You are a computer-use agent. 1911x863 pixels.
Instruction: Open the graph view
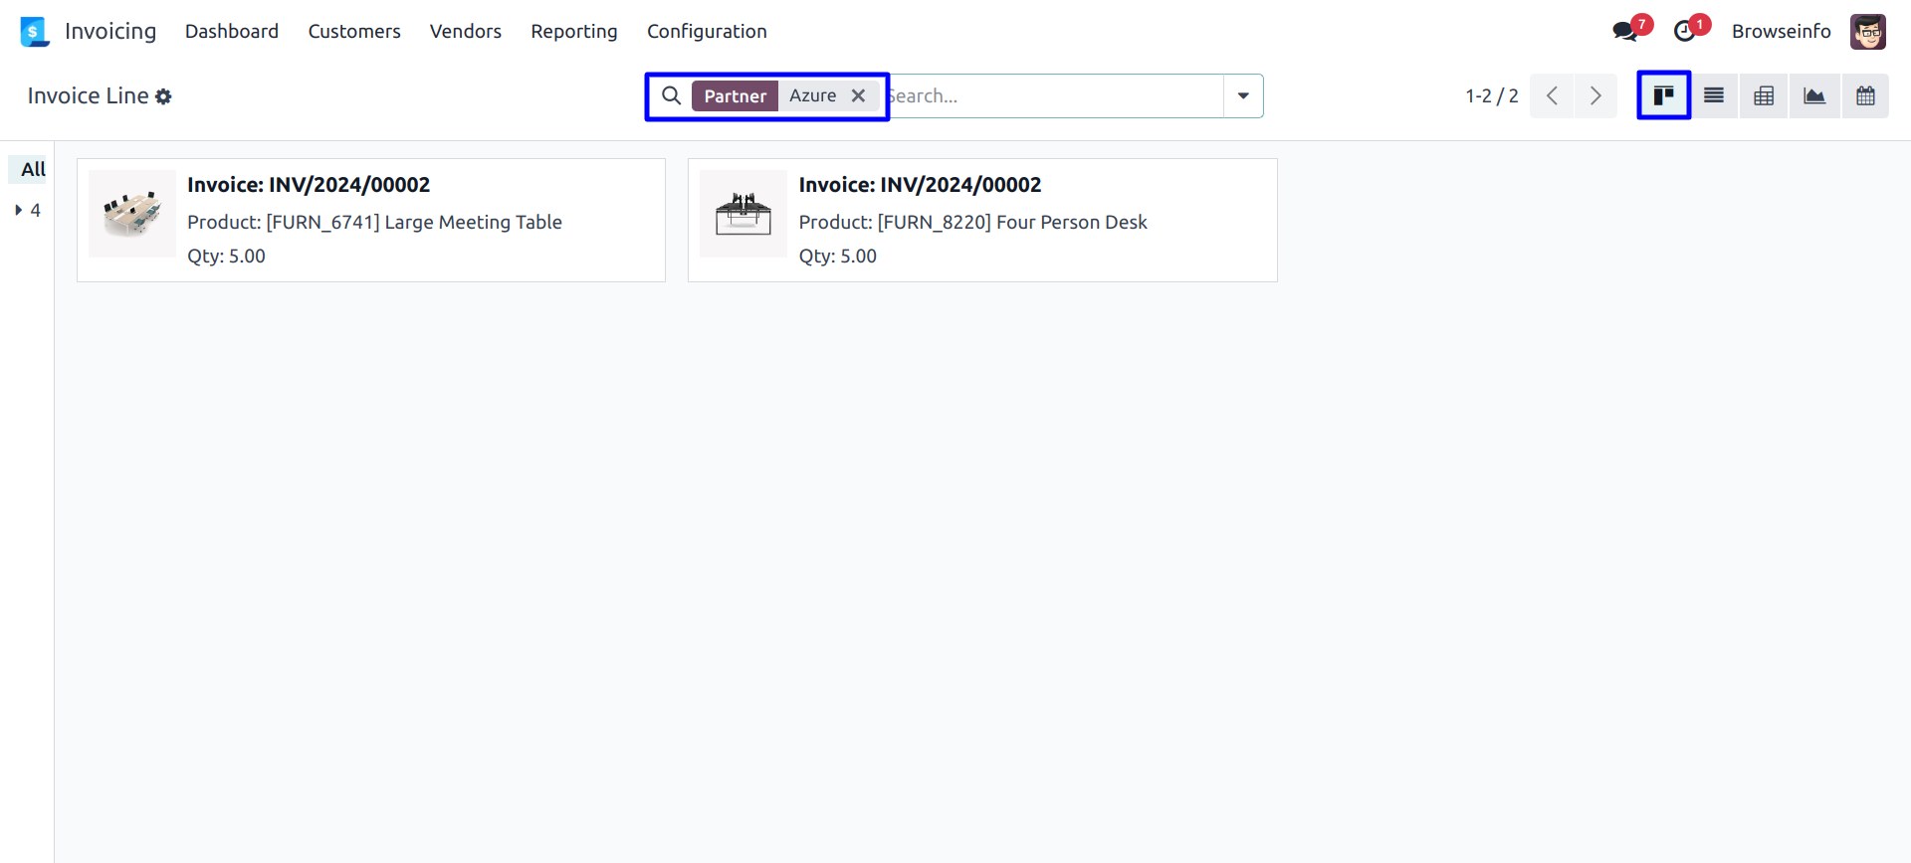pyautogui.click(x=1814, y=95)
